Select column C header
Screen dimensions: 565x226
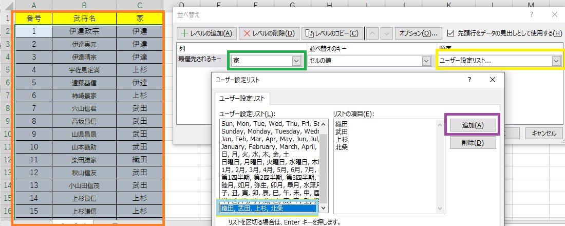[139, 5]
